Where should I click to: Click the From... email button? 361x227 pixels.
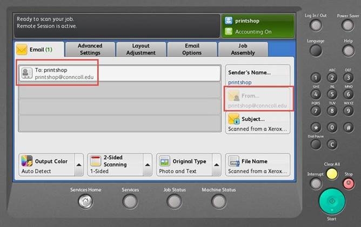click(x=258, y=100)
